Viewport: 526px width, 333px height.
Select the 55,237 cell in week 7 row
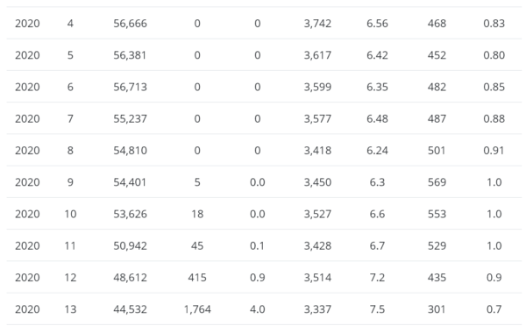[130, 118]
